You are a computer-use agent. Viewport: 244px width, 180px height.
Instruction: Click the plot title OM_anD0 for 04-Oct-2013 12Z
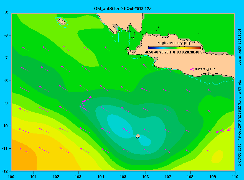point(123,8)
